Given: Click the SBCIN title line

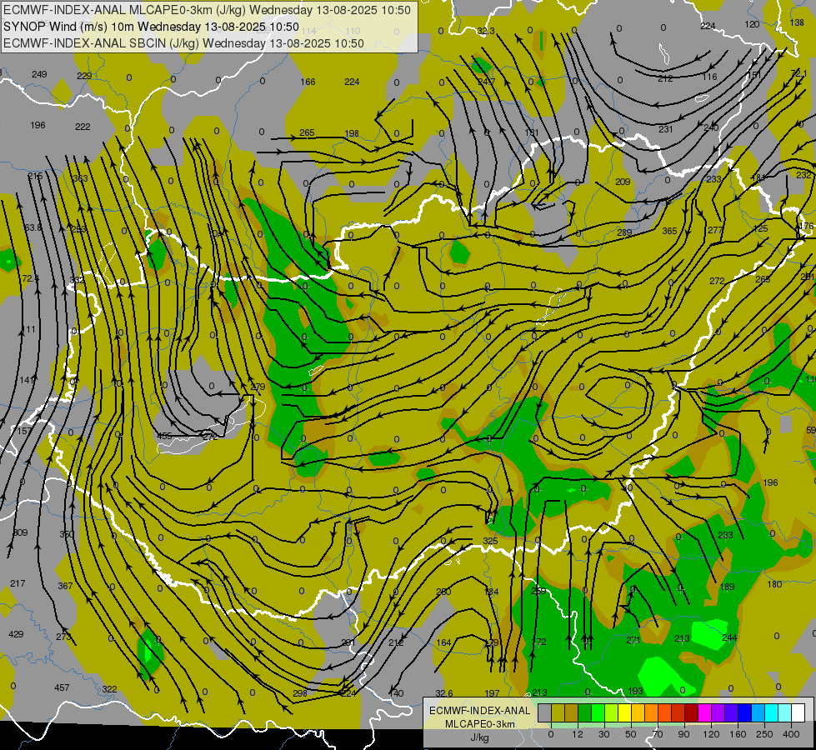Looking at the screenshot, I should tap(183, 43).
